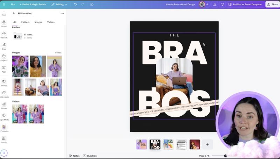Switch to the Folders tab
Viewport: 280px width, 159px height.
click(x=25, y=22)
